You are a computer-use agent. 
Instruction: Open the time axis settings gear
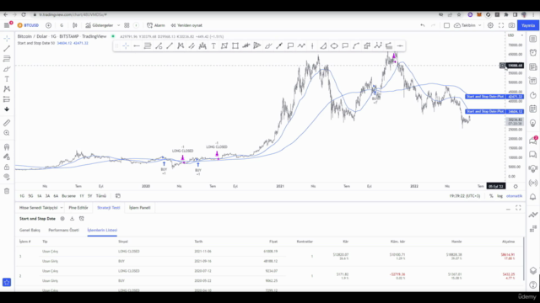[516, 186]
